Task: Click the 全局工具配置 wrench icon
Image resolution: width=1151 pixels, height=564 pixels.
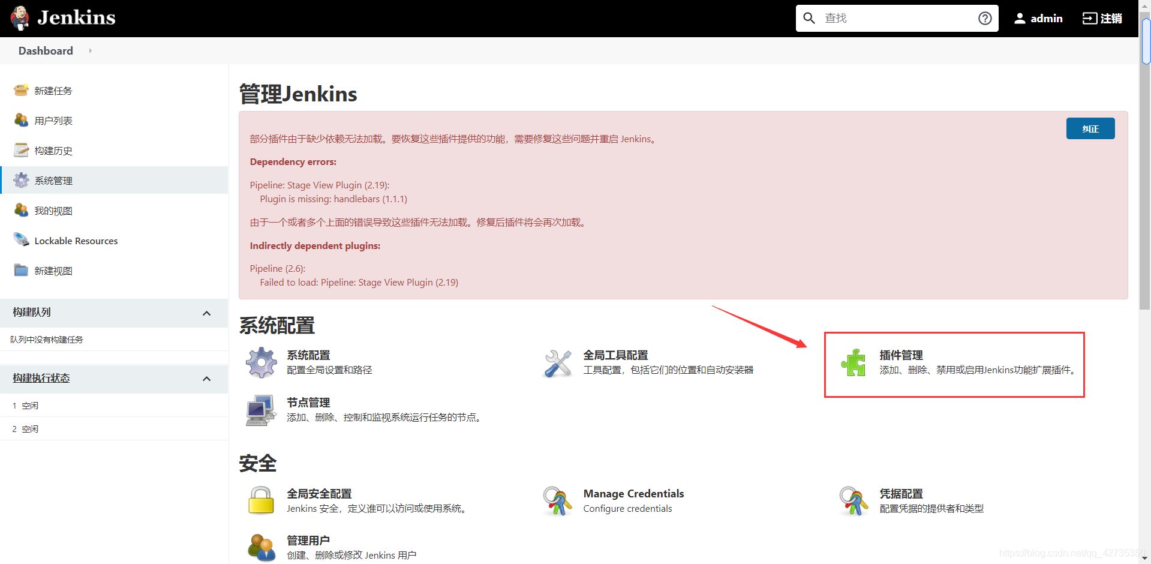Action: (x=558, y=363)
